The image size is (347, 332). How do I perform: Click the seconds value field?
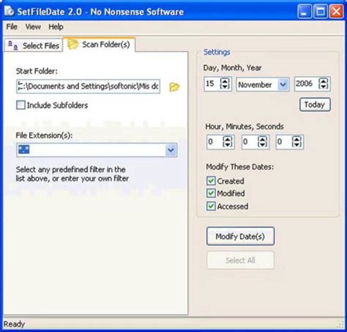[284, 142]
